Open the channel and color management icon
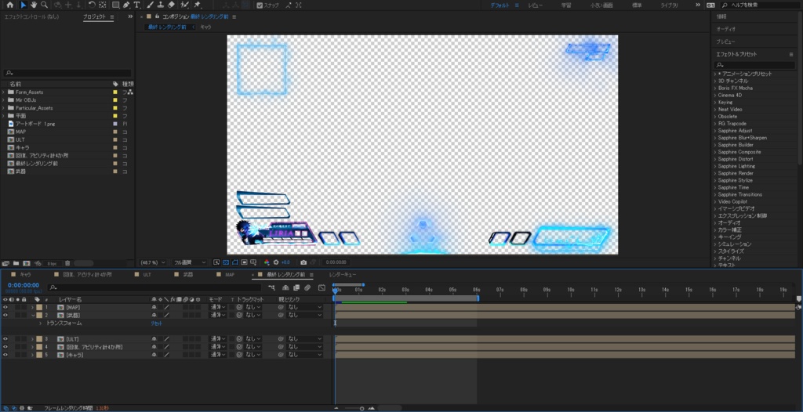This screenshot has width=803, height=412. point(267,262)
